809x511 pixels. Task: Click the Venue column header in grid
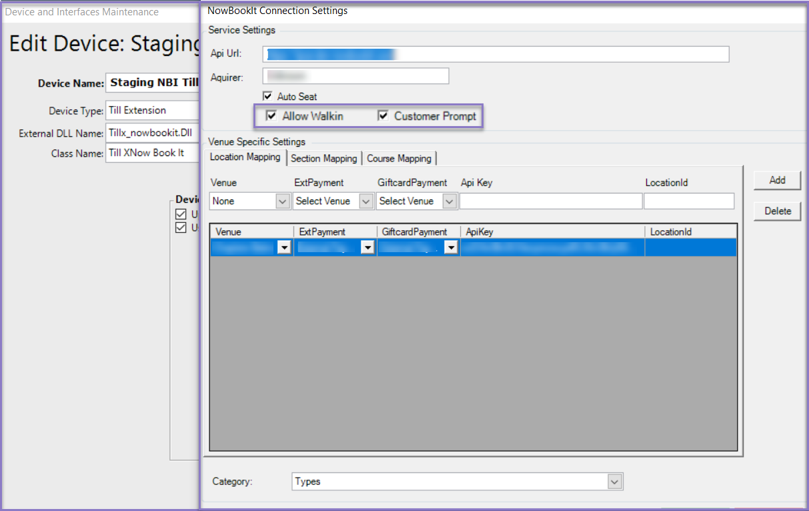251,231
